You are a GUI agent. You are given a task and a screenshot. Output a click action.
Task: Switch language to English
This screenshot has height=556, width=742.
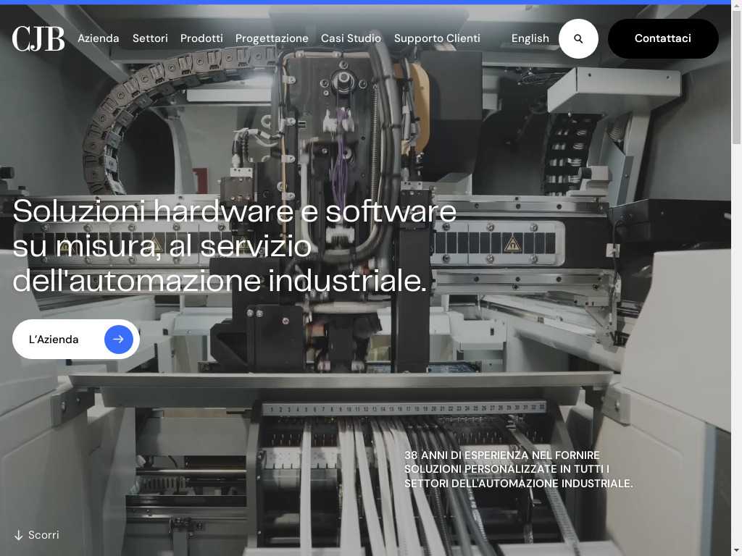[x=530, y=39]
